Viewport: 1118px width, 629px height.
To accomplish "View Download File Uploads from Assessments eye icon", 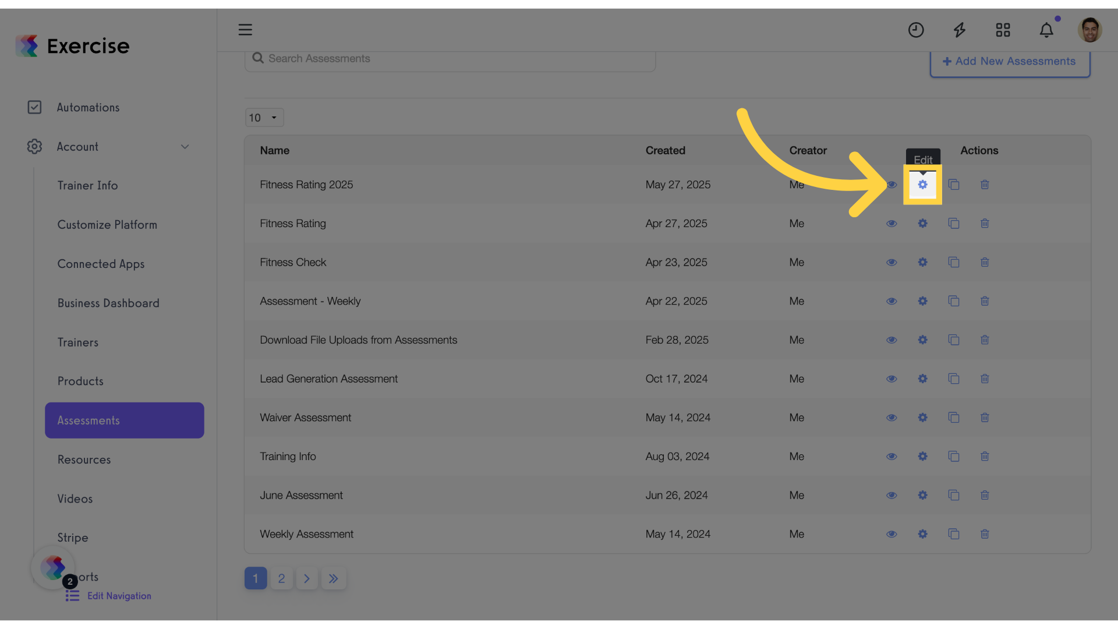I will [891, 340].
